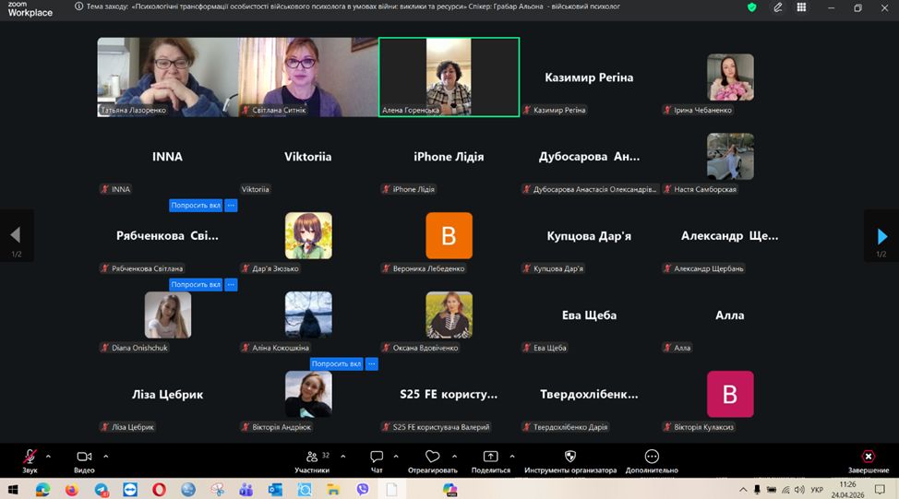Screen dimensions: 899x499
Task: Expand audio options arrow next to Звук
Action: [48, 456]
